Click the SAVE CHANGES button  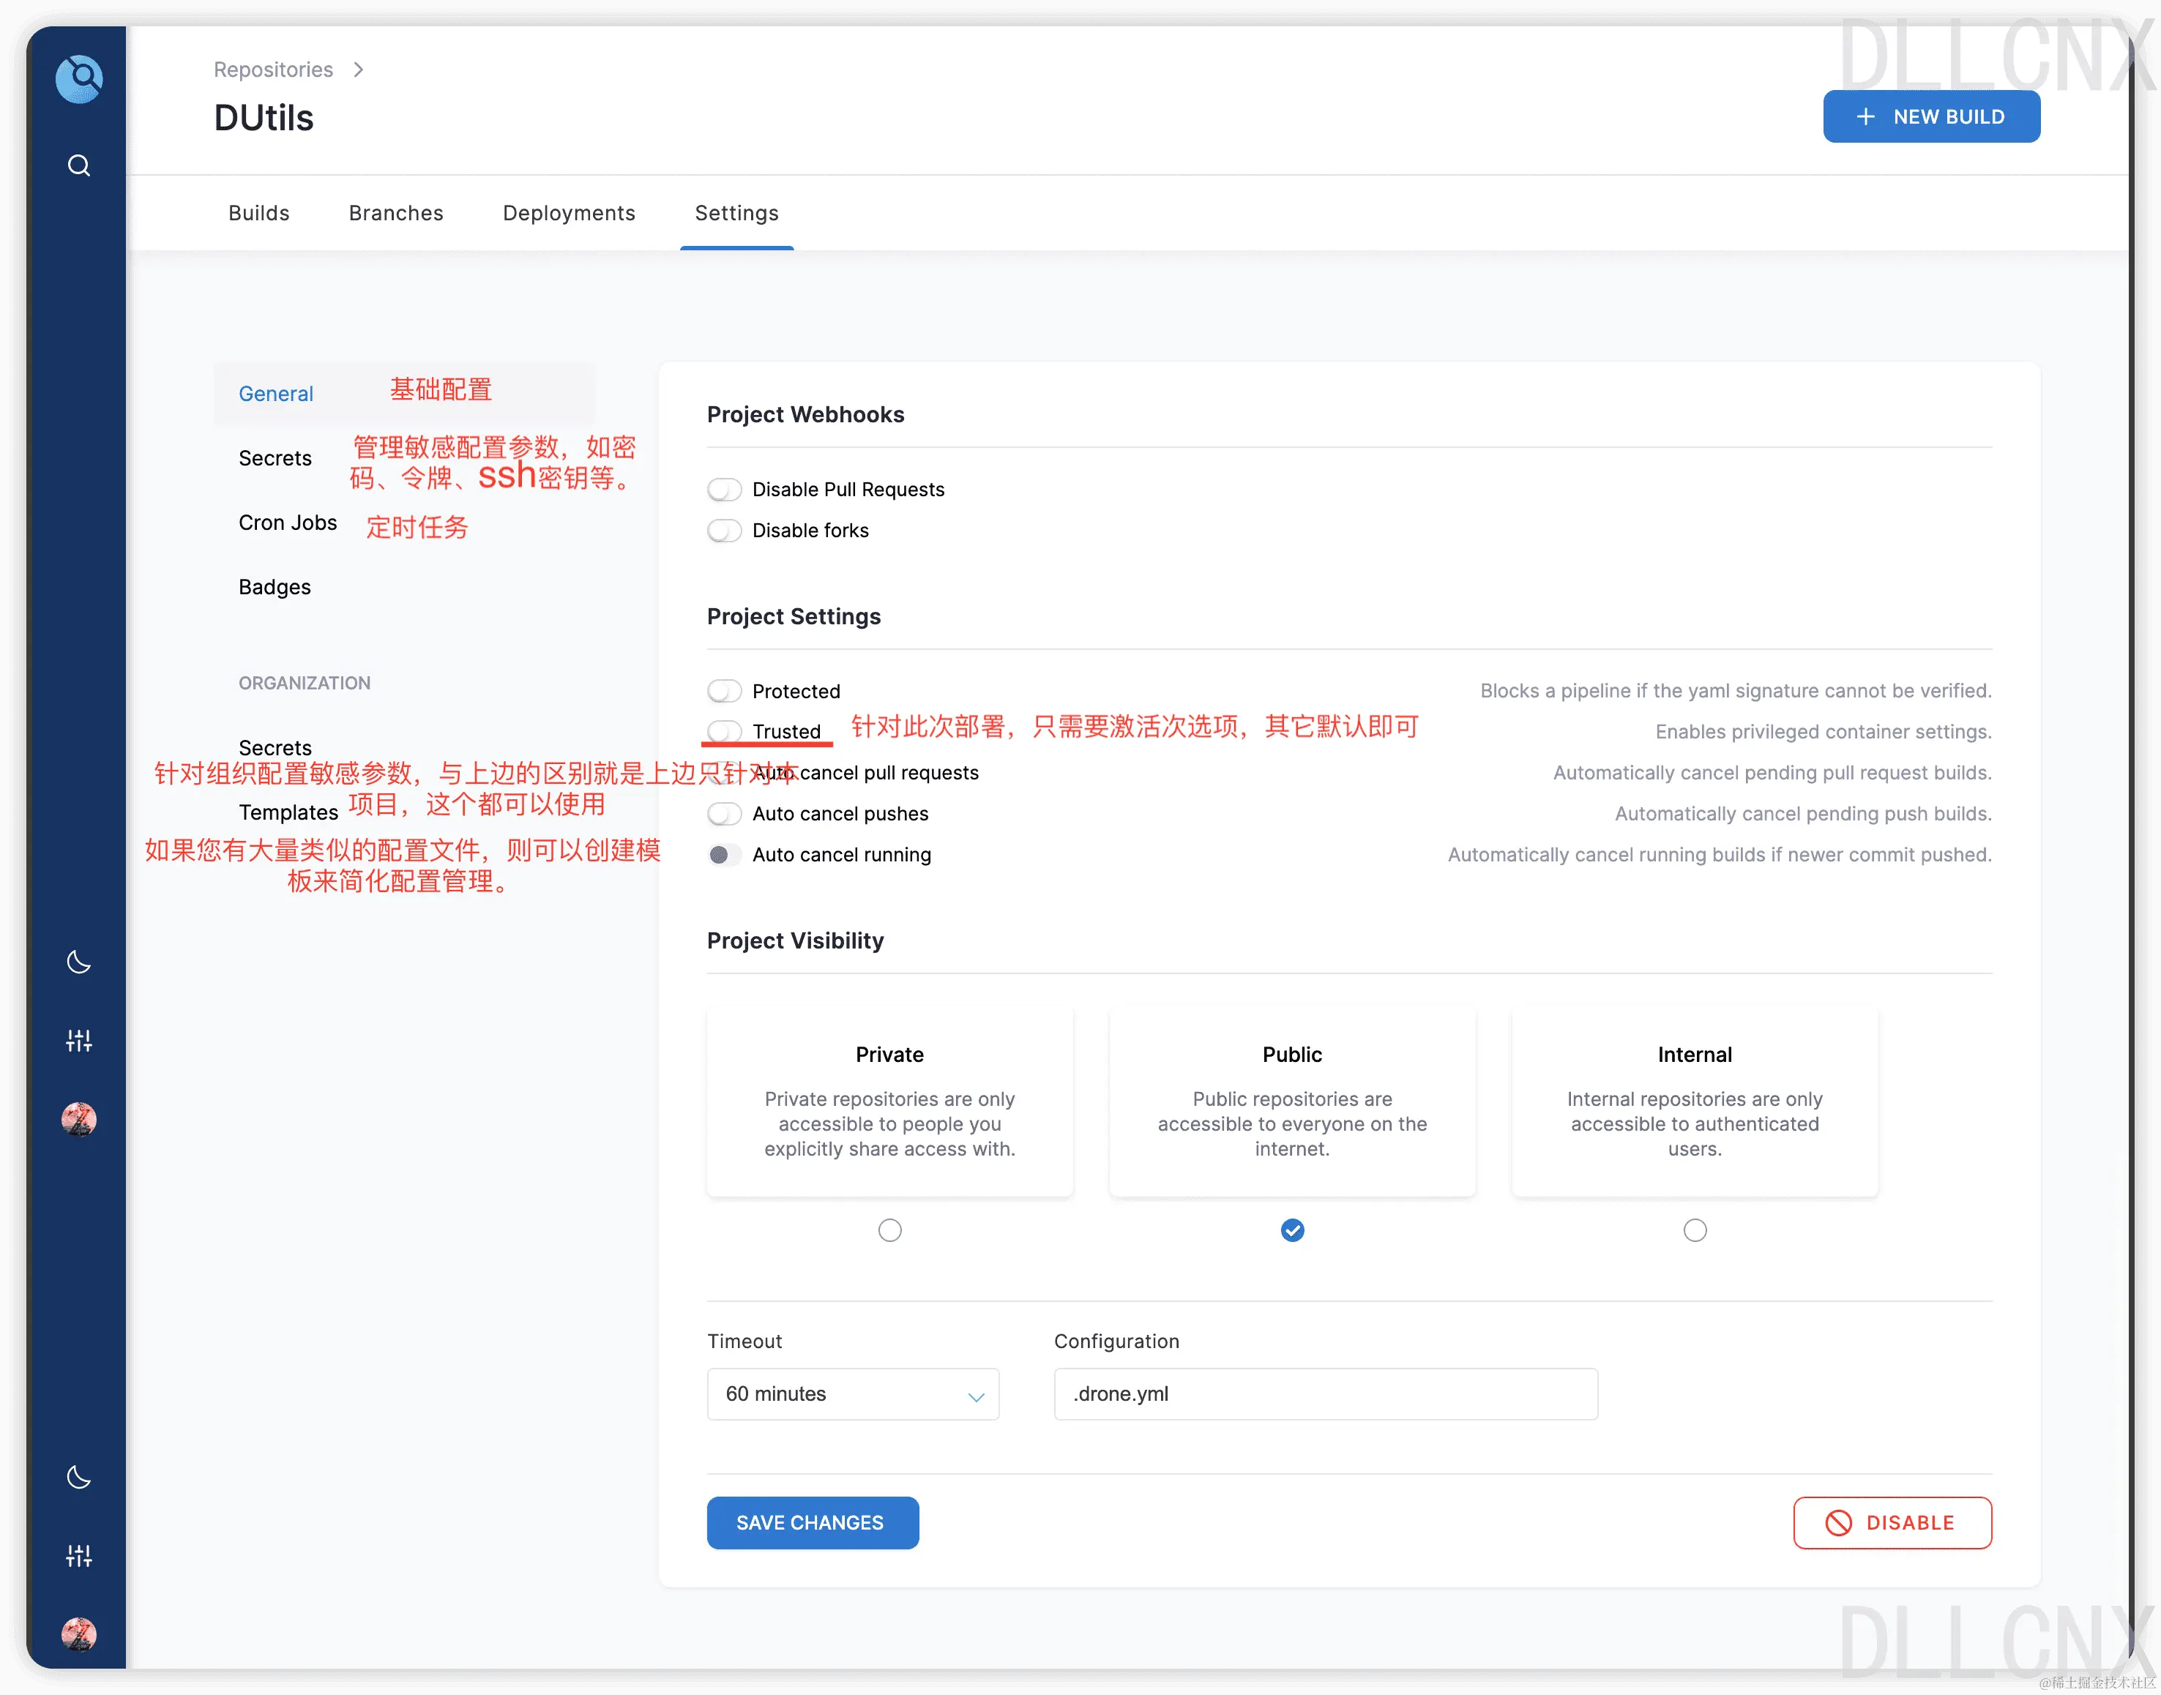click(812, 1522)
